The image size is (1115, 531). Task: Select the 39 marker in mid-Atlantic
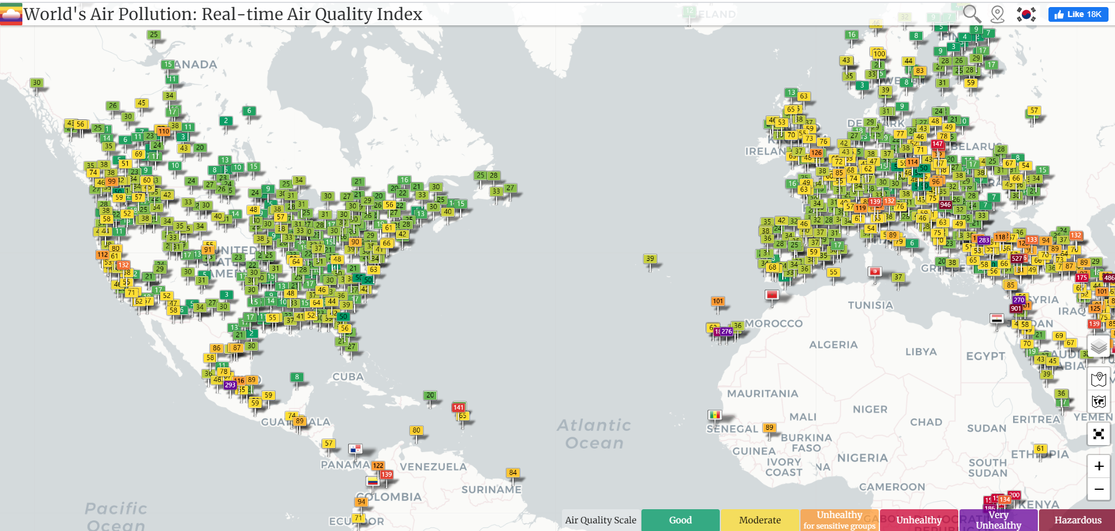pos(650,258)
